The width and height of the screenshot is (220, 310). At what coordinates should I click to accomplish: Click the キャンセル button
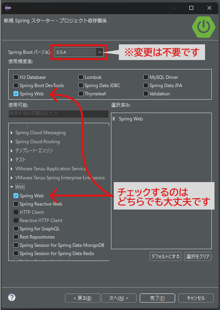point(196,298)
